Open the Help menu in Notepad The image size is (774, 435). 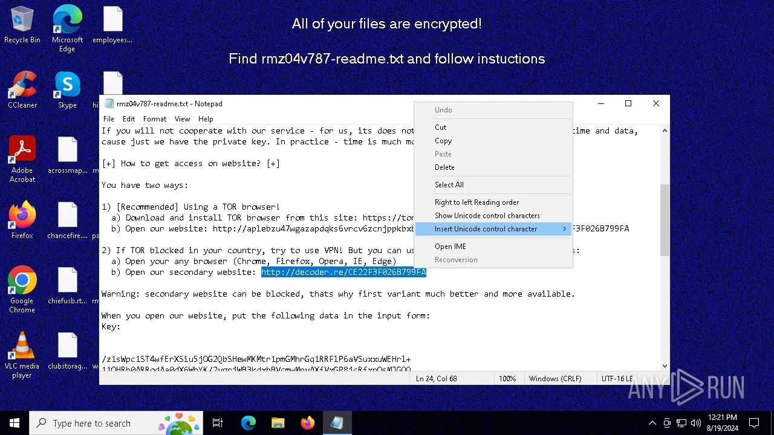(x=206, y=119)
